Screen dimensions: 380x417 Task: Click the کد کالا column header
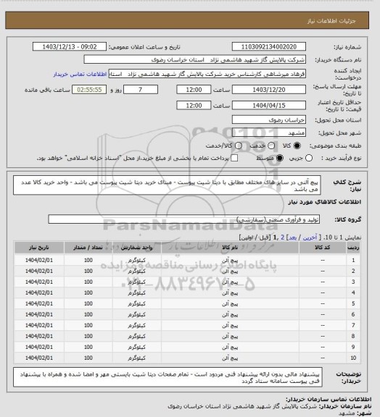pyautogui.click(x=323, y=248)
